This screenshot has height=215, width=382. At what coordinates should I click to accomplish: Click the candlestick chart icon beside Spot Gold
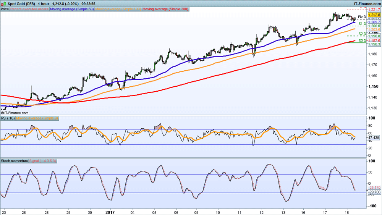pos(4,4)
